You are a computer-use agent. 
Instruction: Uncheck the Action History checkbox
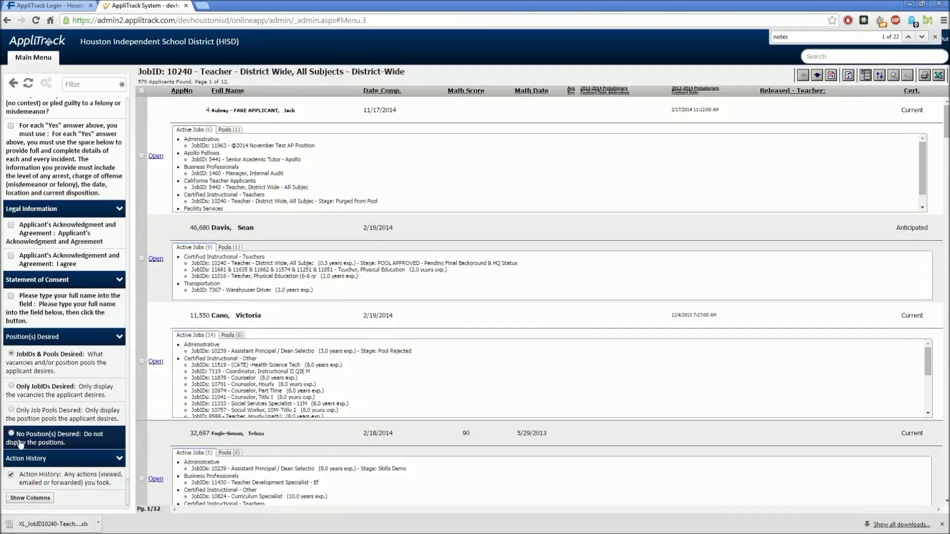10,475
